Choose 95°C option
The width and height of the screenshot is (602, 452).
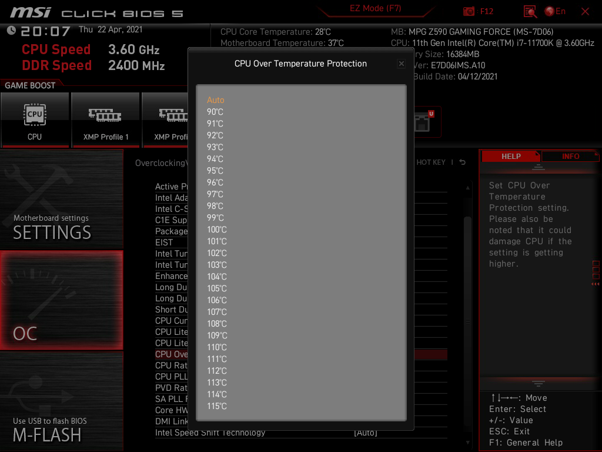215,171
